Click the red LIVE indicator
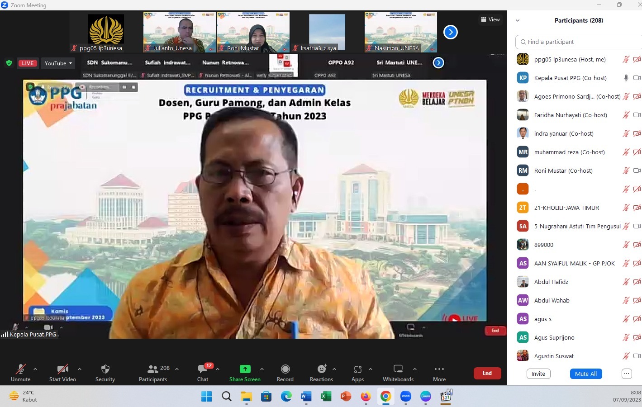Viewport: 642px width, 407px height. tap(28, 63)
